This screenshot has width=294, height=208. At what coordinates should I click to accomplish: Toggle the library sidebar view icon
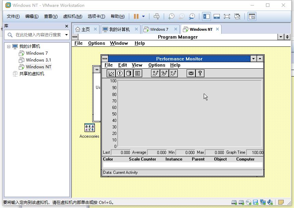point(206,16)
